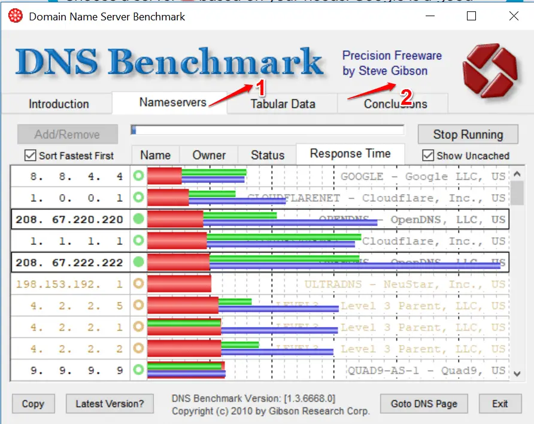Click the QUAD9-AS-1 - Quad9, US text
This screenshot has height=424, width=534.
click(x=426, y=370)
